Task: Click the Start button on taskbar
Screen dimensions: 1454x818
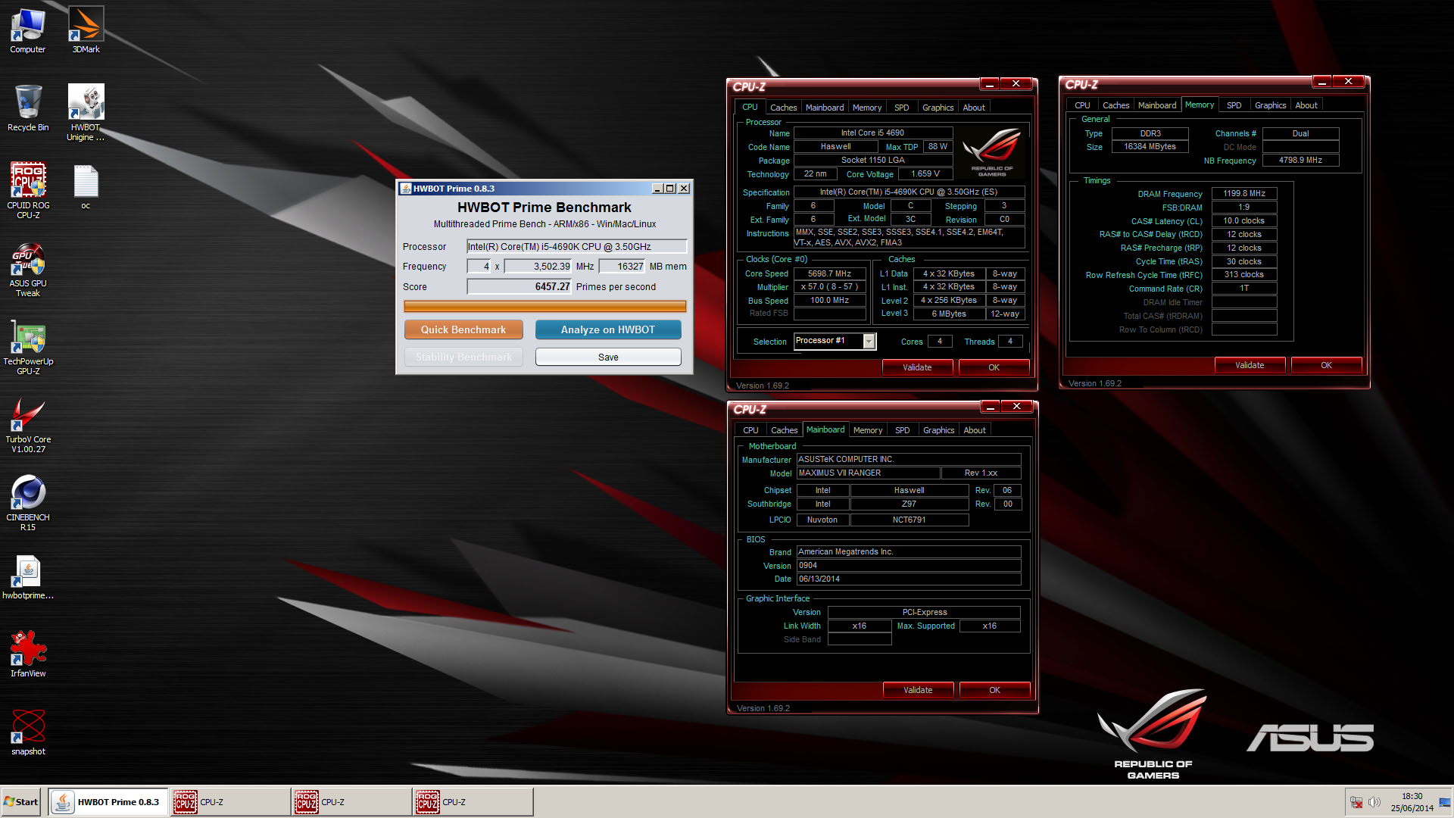Action: pos(21,802)
